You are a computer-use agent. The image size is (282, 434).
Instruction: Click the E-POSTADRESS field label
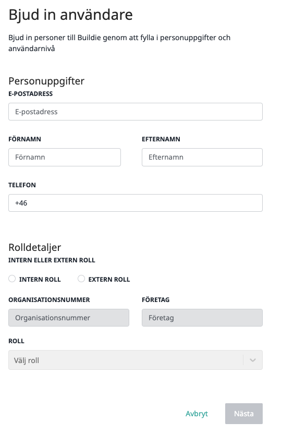tap(30, 94)
